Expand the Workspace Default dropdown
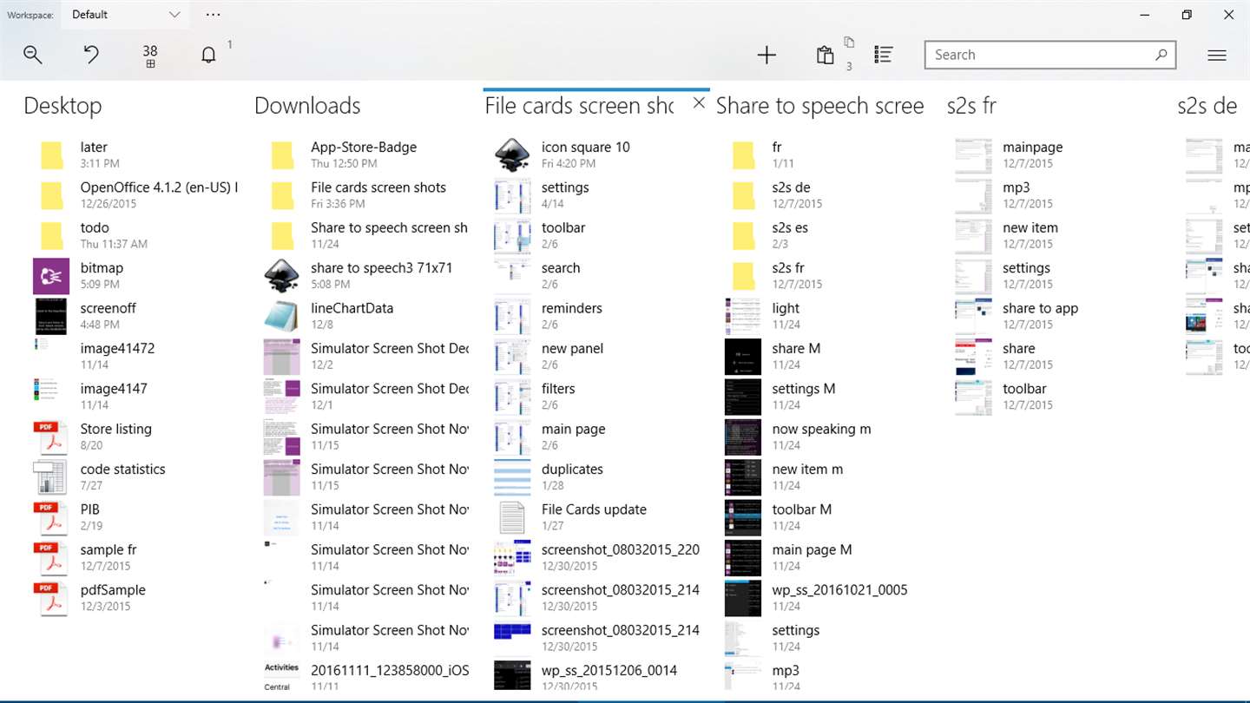This screenshot has width=1250, height=703. click(127, 15)
